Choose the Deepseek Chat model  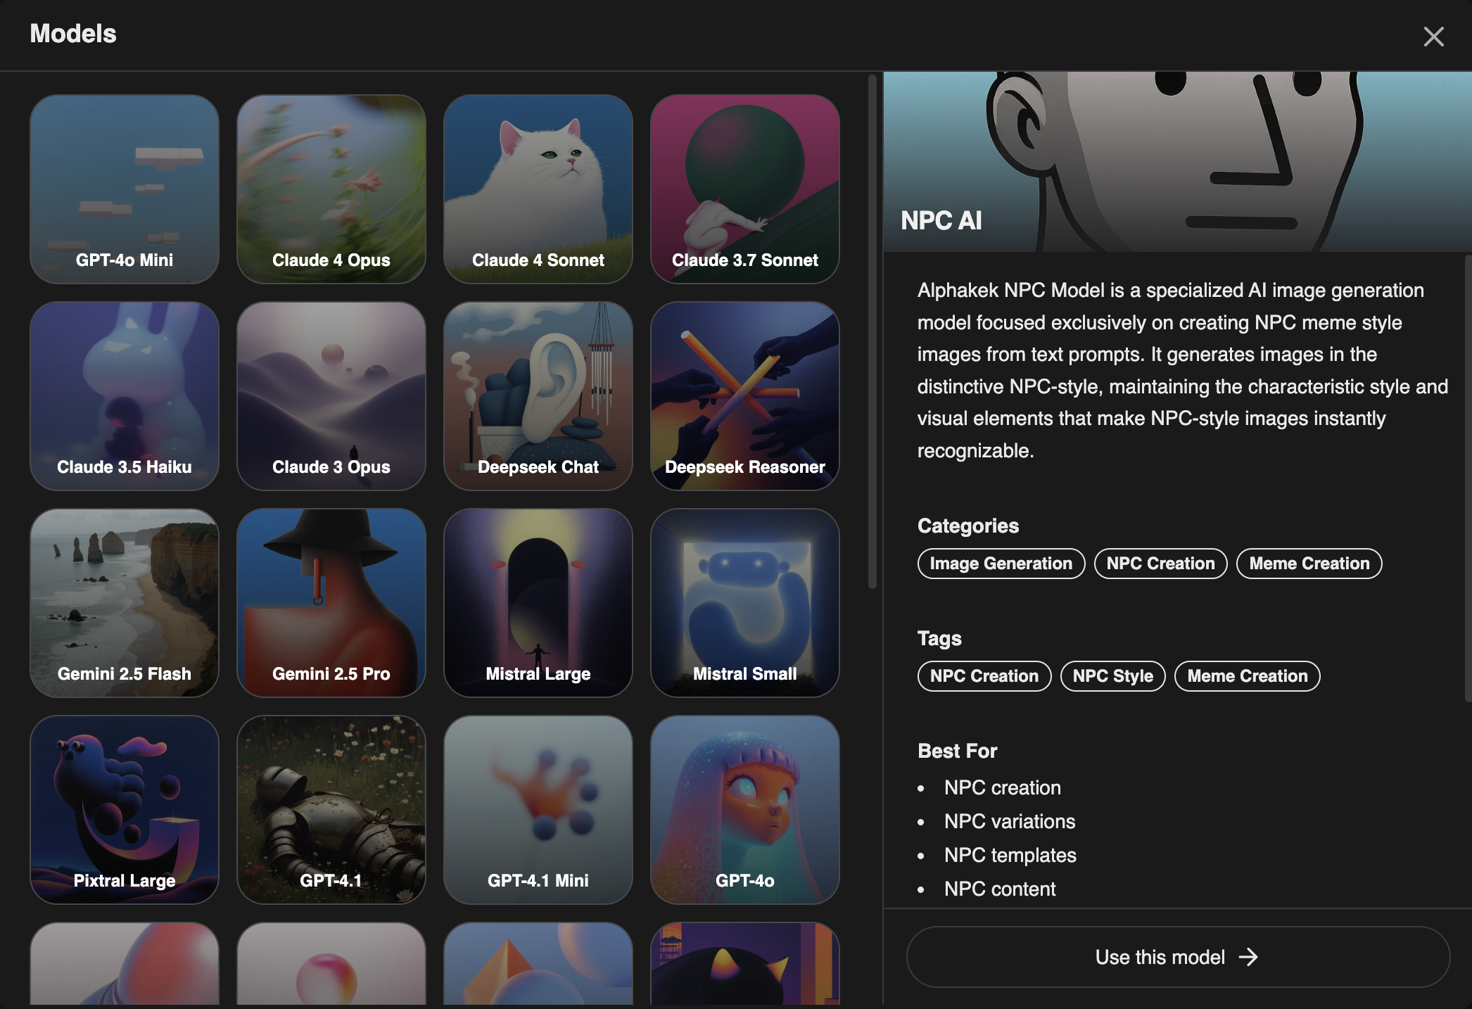point(538,396)
